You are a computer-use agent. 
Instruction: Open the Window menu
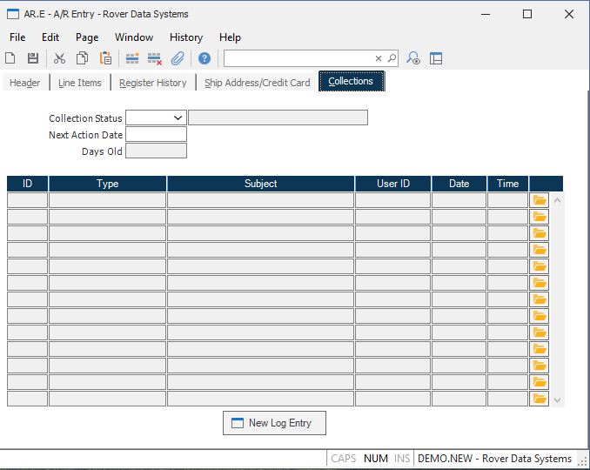coord(134,37)
